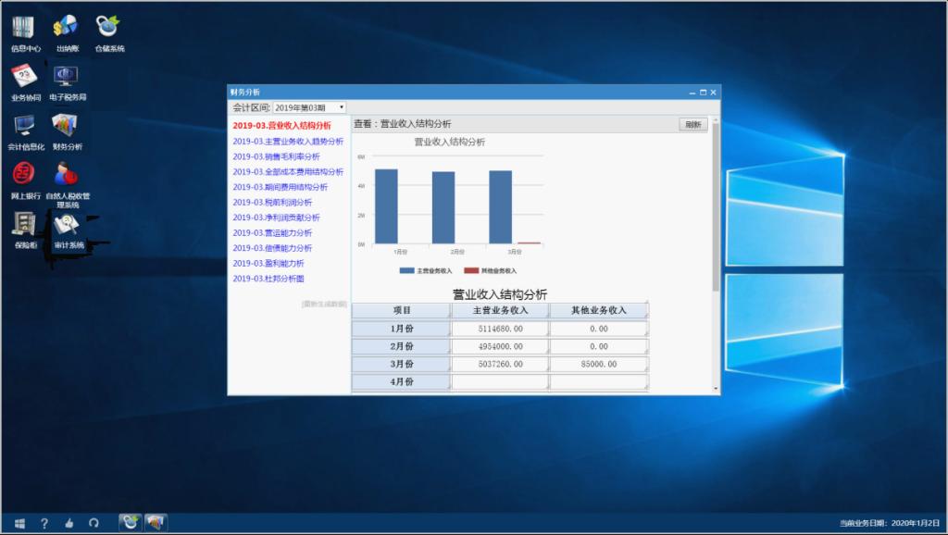948x535 pixels.
Task: Click the 3月份 主营业务收入 value cell
Action: (x=498, y=365)
